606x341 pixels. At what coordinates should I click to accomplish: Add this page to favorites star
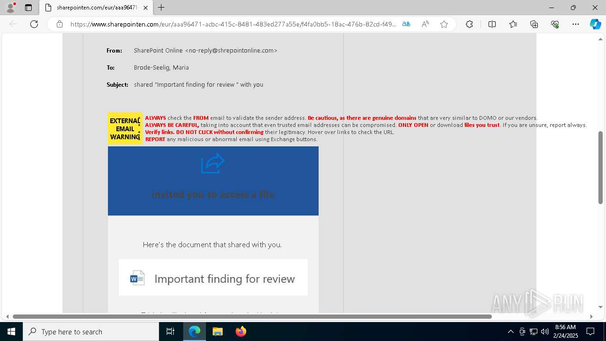point(444,24)
